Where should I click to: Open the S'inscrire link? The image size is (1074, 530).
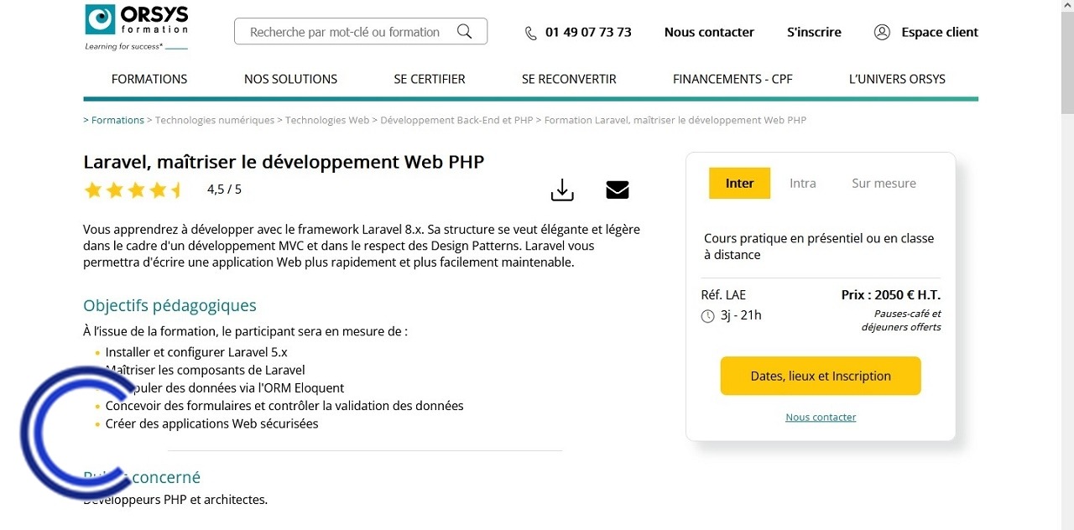pyautogui.click(x=814, y=32)
